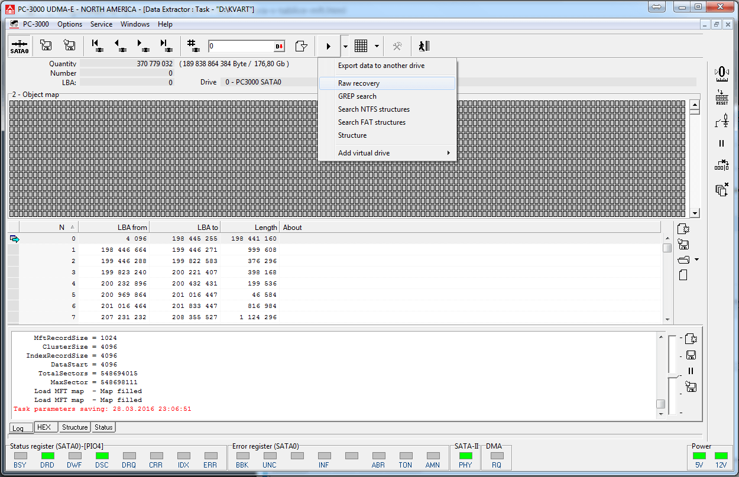Toggle the pause button beside the log panel
Viewport: 739px width, 477px height.
691,371
